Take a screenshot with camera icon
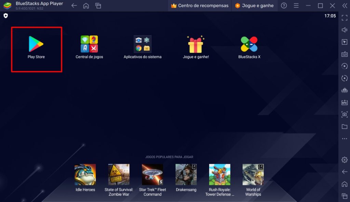350x202 pixels. pyautogui.click(x=345, y=114)
